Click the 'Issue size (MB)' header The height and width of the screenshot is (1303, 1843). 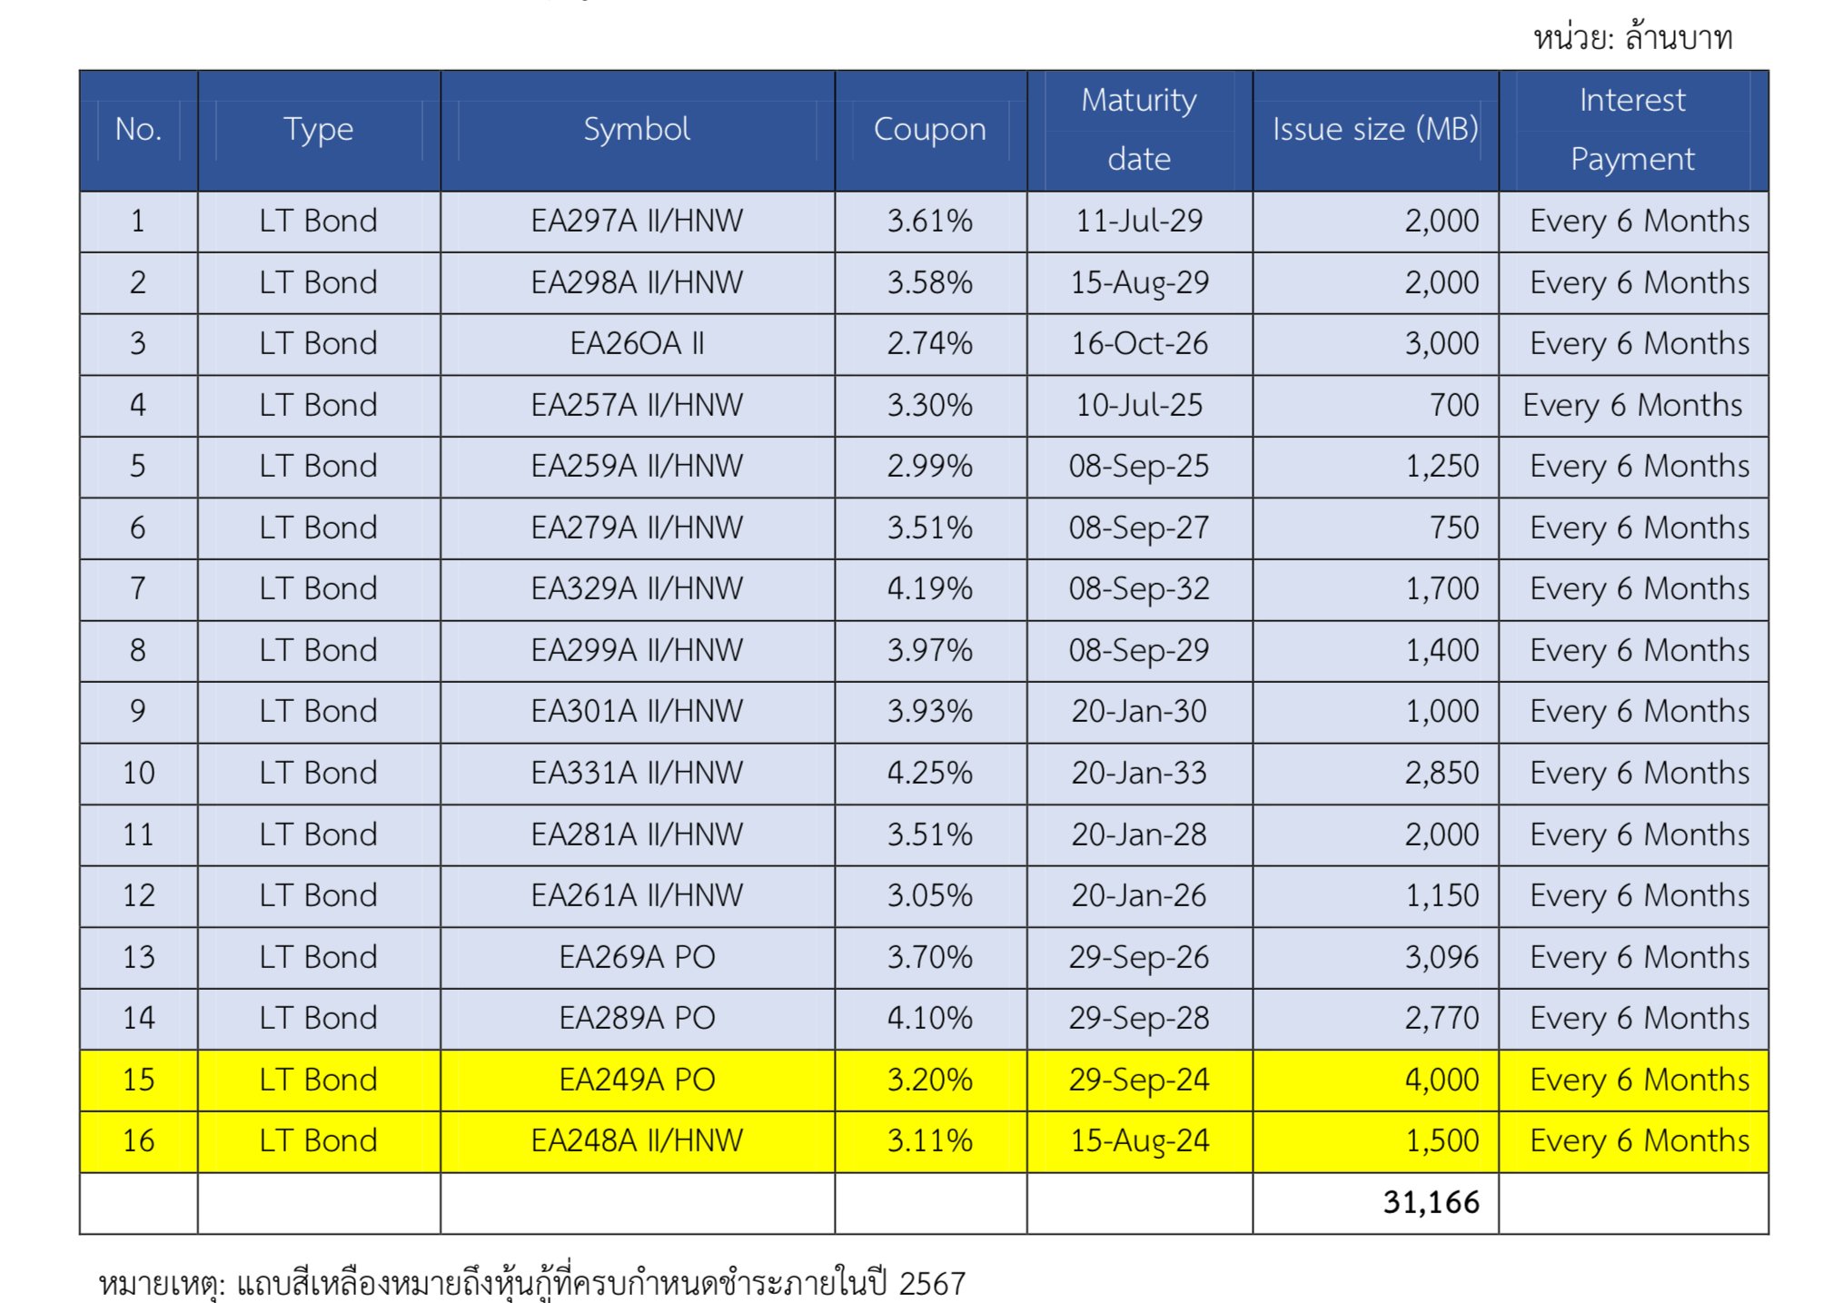(1375, 130)
